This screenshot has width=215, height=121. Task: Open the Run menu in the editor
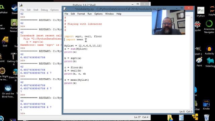(90, 14)
